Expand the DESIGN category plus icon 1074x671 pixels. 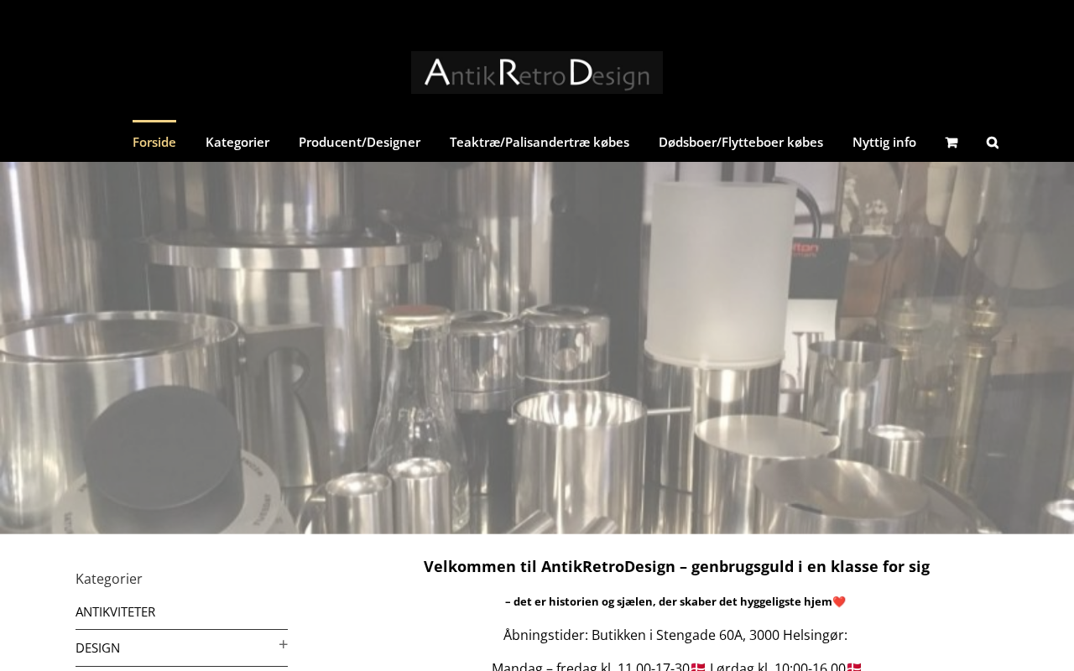(284, 644)
